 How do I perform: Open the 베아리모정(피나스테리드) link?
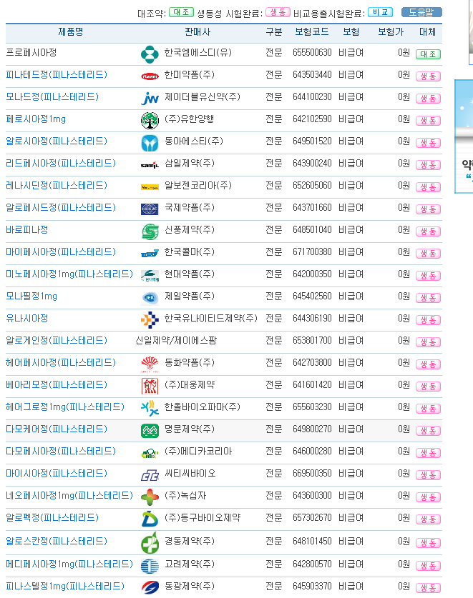point(57,384)
